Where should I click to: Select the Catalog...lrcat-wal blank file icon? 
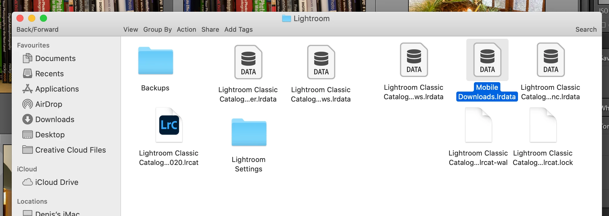coord(479,125)
